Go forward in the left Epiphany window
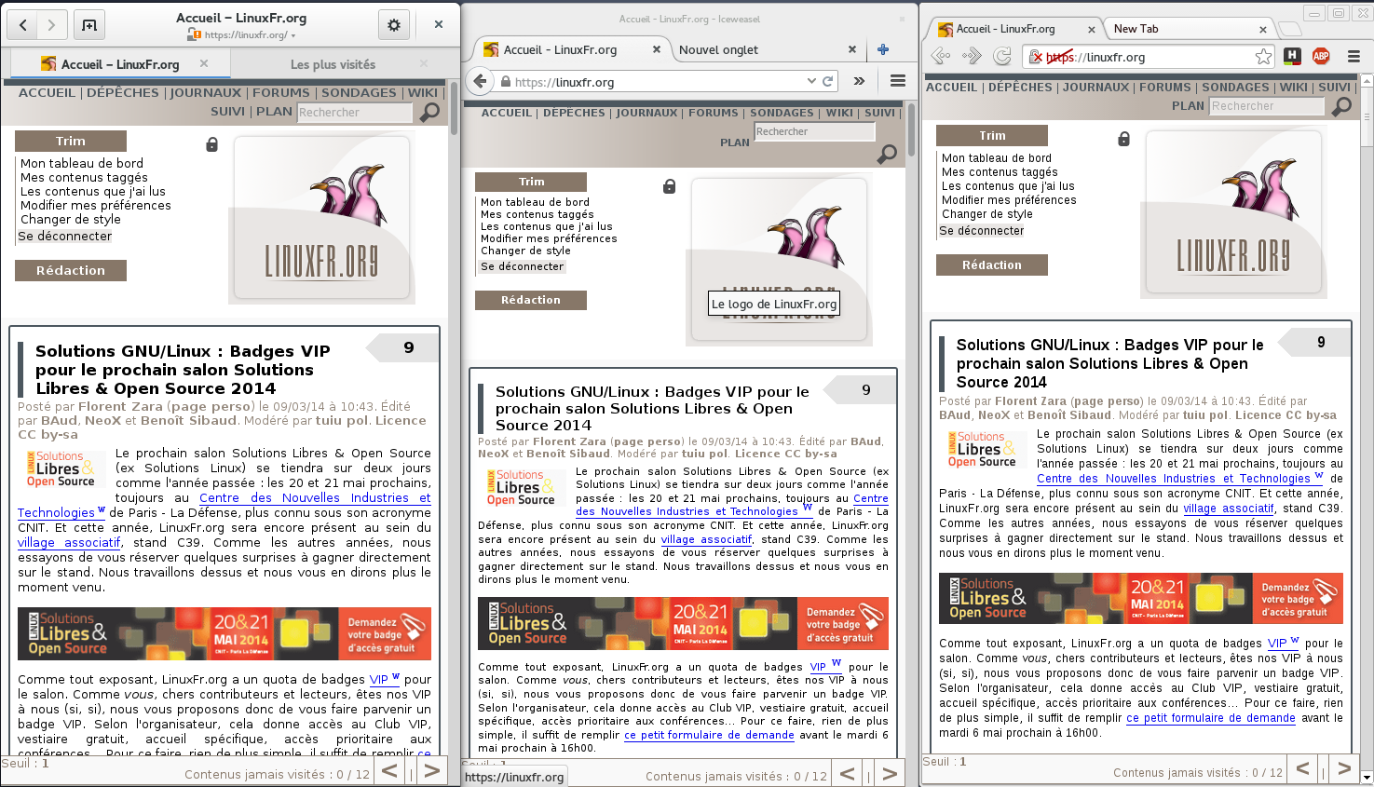The width and height of the screenshot is (1374, 787). (52, 25)
